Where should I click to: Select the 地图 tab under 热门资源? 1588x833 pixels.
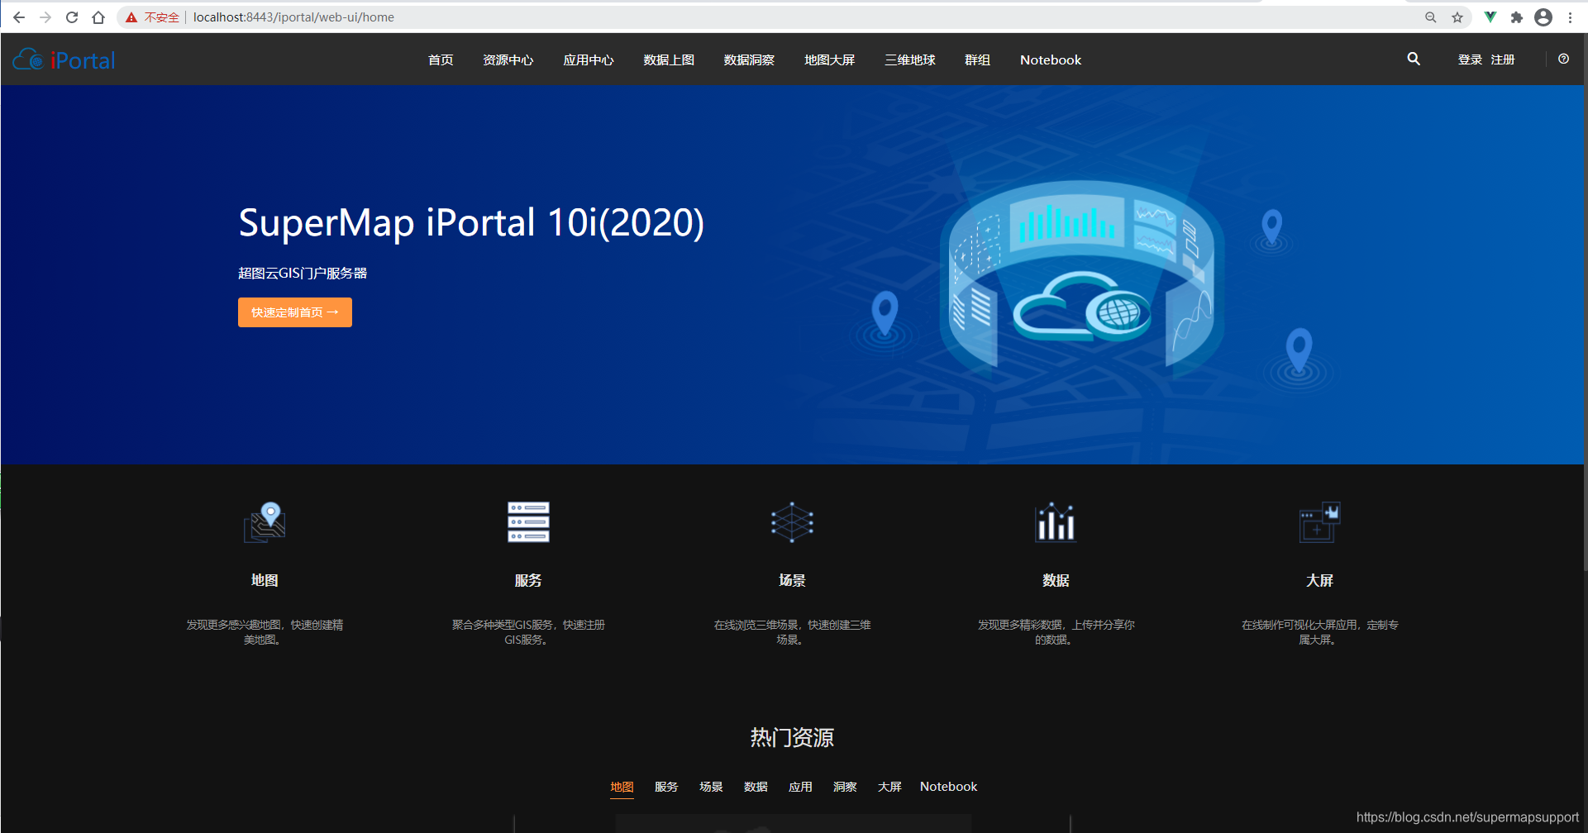622,787
